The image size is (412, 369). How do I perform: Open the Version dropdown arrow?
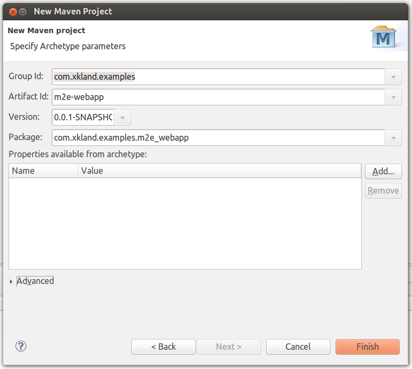tap(122, 118)
